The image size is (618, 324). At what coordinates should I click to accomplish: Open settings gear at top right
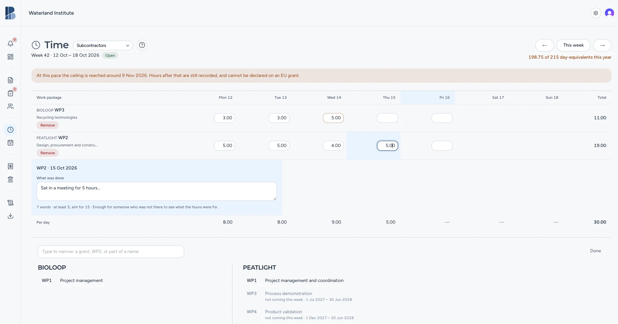pos(596,13)
